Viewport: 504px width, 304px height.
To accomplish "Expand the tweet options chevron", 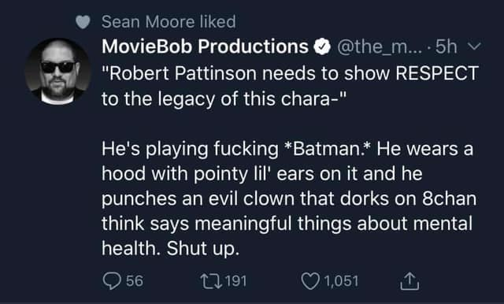I will tap(474, 46).
